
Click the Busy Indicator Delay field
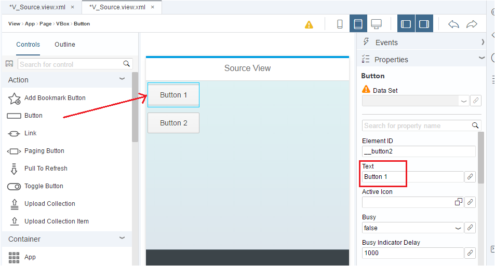coord(412,253)
